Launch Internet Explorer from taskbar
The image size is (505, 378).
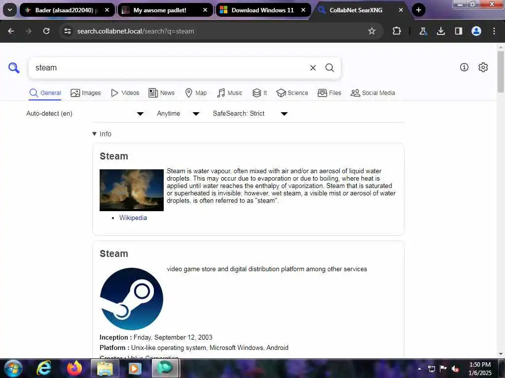(x=44, y=368)
